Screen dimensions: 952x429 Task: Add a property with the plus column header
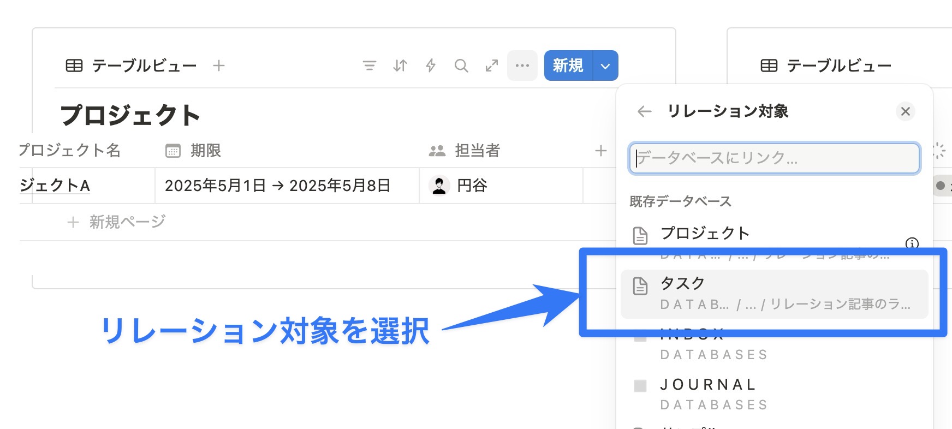pyautogui.click(x=601, y=151)
